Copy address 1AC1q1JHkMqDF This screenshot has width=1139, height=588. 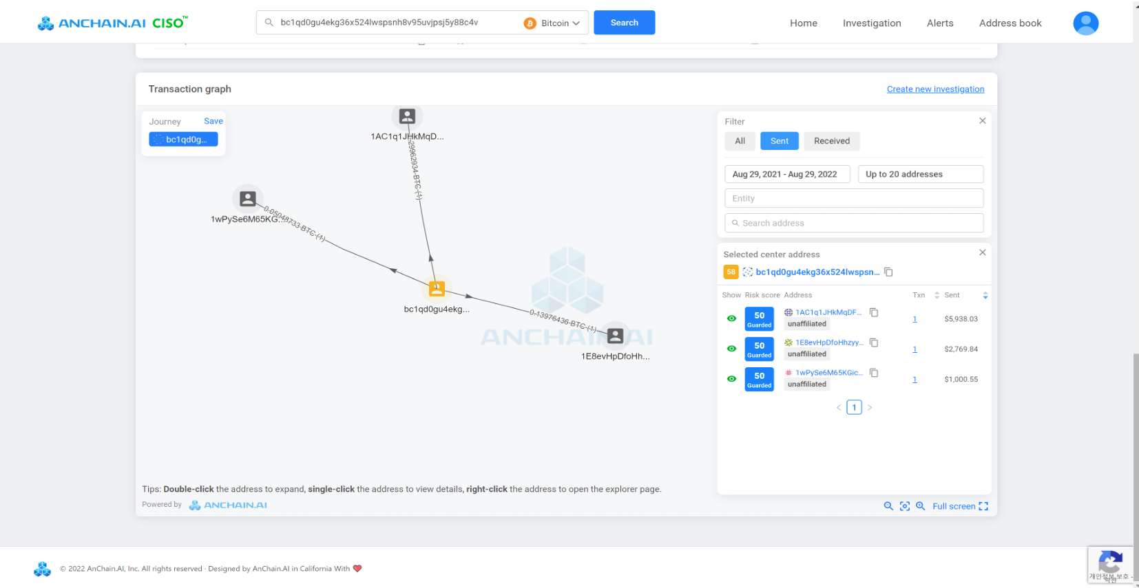click(x=874, y=312)
